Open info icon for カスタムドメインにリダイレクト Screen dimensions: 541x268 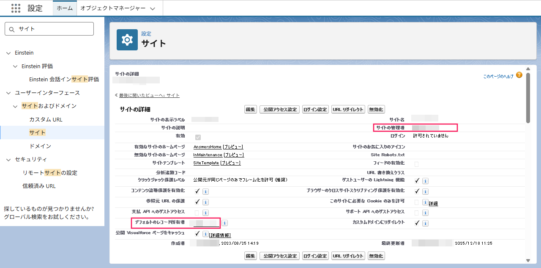425,223
